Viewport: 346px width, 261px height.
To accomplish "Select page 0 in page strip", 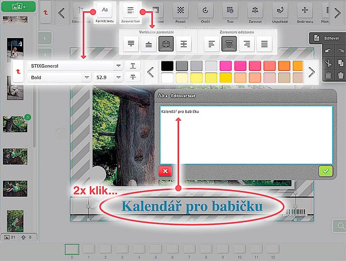I will (x=72, y=249).
